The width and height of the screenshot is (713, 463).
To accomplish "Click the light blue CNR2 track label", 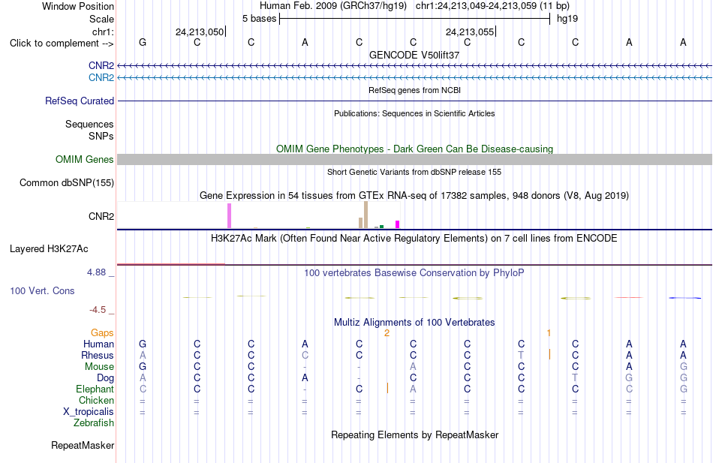I will [x=101, y=78].
